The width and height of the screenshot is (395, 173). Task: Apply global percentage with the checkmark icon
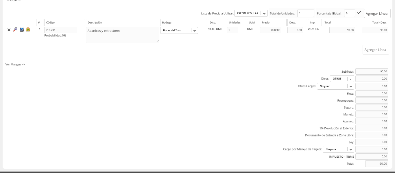click(359, 13)
